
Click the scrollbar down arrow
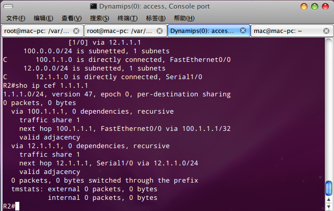click(x=329, y=206)
